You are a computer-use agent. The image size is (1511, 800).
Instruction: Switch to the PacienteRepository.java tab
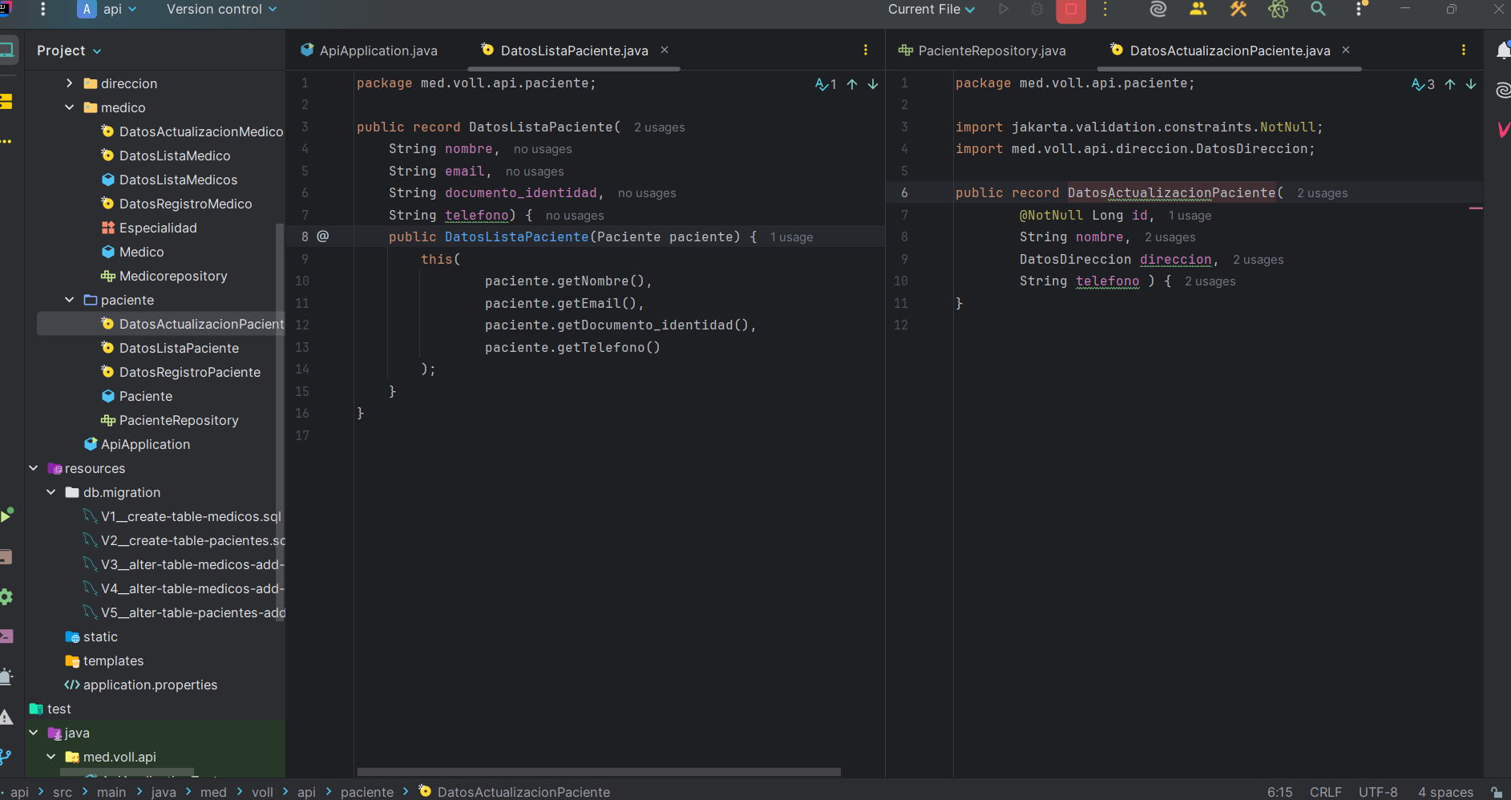pos(983,51)
